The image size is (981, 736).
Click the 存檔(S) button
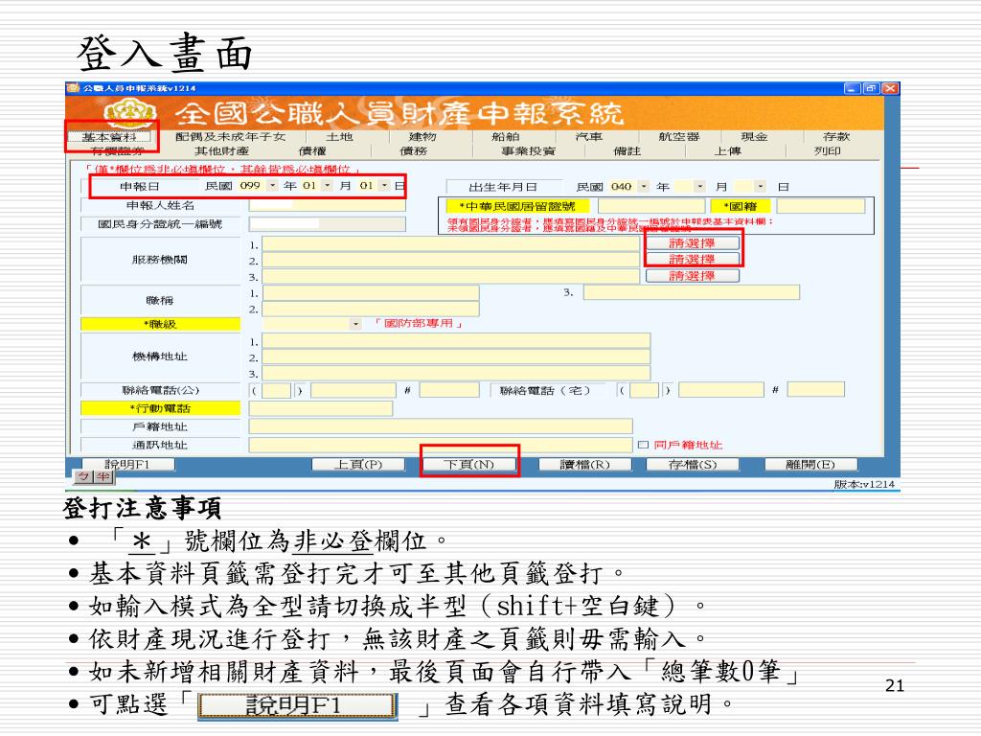pyautogui.click(x=692, y=465)
